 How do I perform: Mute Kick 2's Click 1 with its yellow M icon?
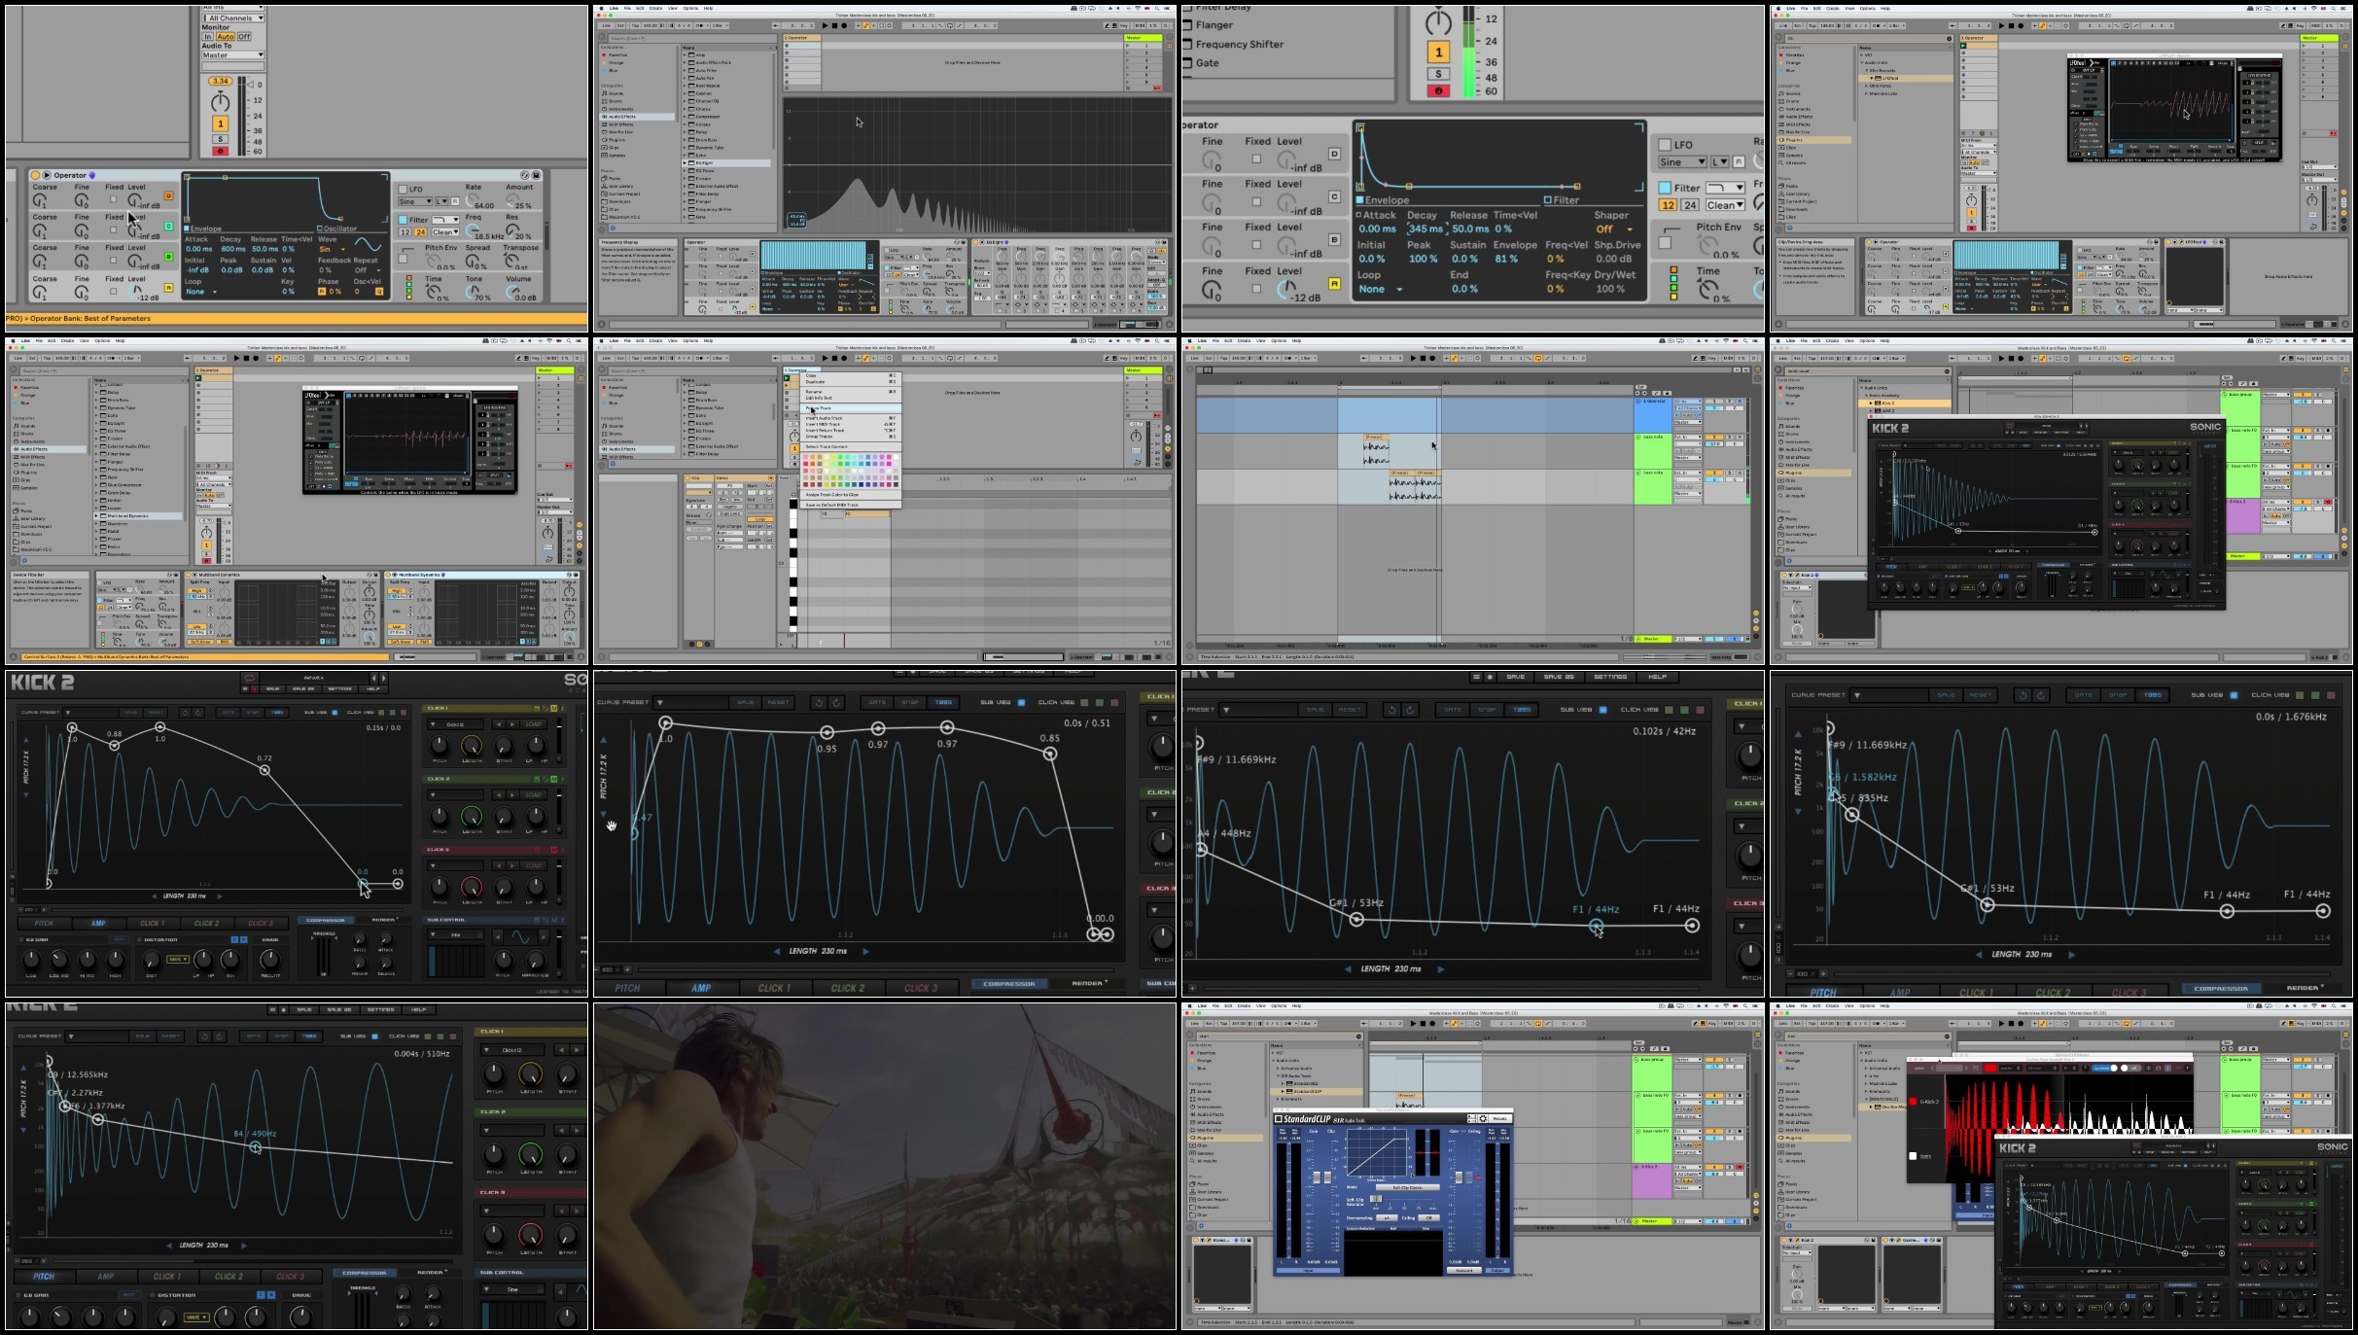(x=553, y=708)
